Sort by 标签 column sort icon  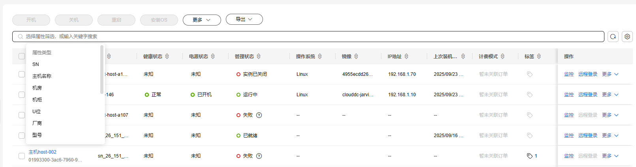click(539, 57)
